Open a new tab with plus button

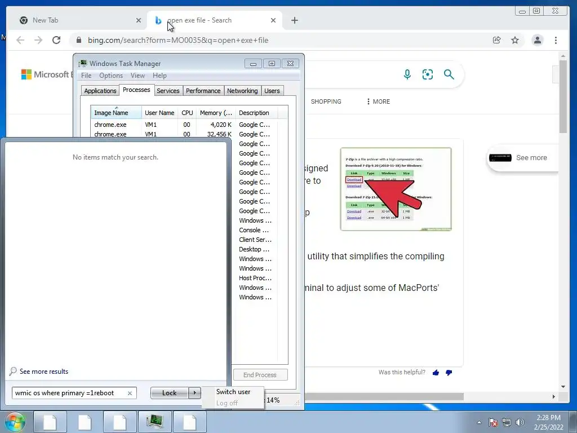tap(294, 20)
